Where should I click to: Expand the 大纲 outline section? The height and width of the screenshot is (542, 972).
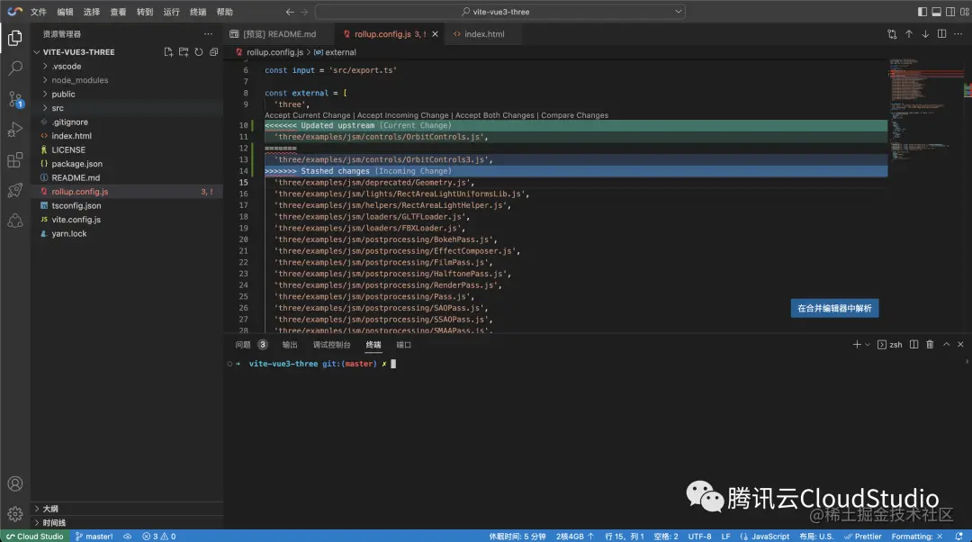(50, 509)
